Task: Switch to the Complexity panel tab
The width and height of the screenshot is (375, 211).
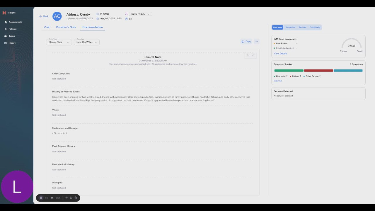Action: pyautogui.click(x=315, y=27)
